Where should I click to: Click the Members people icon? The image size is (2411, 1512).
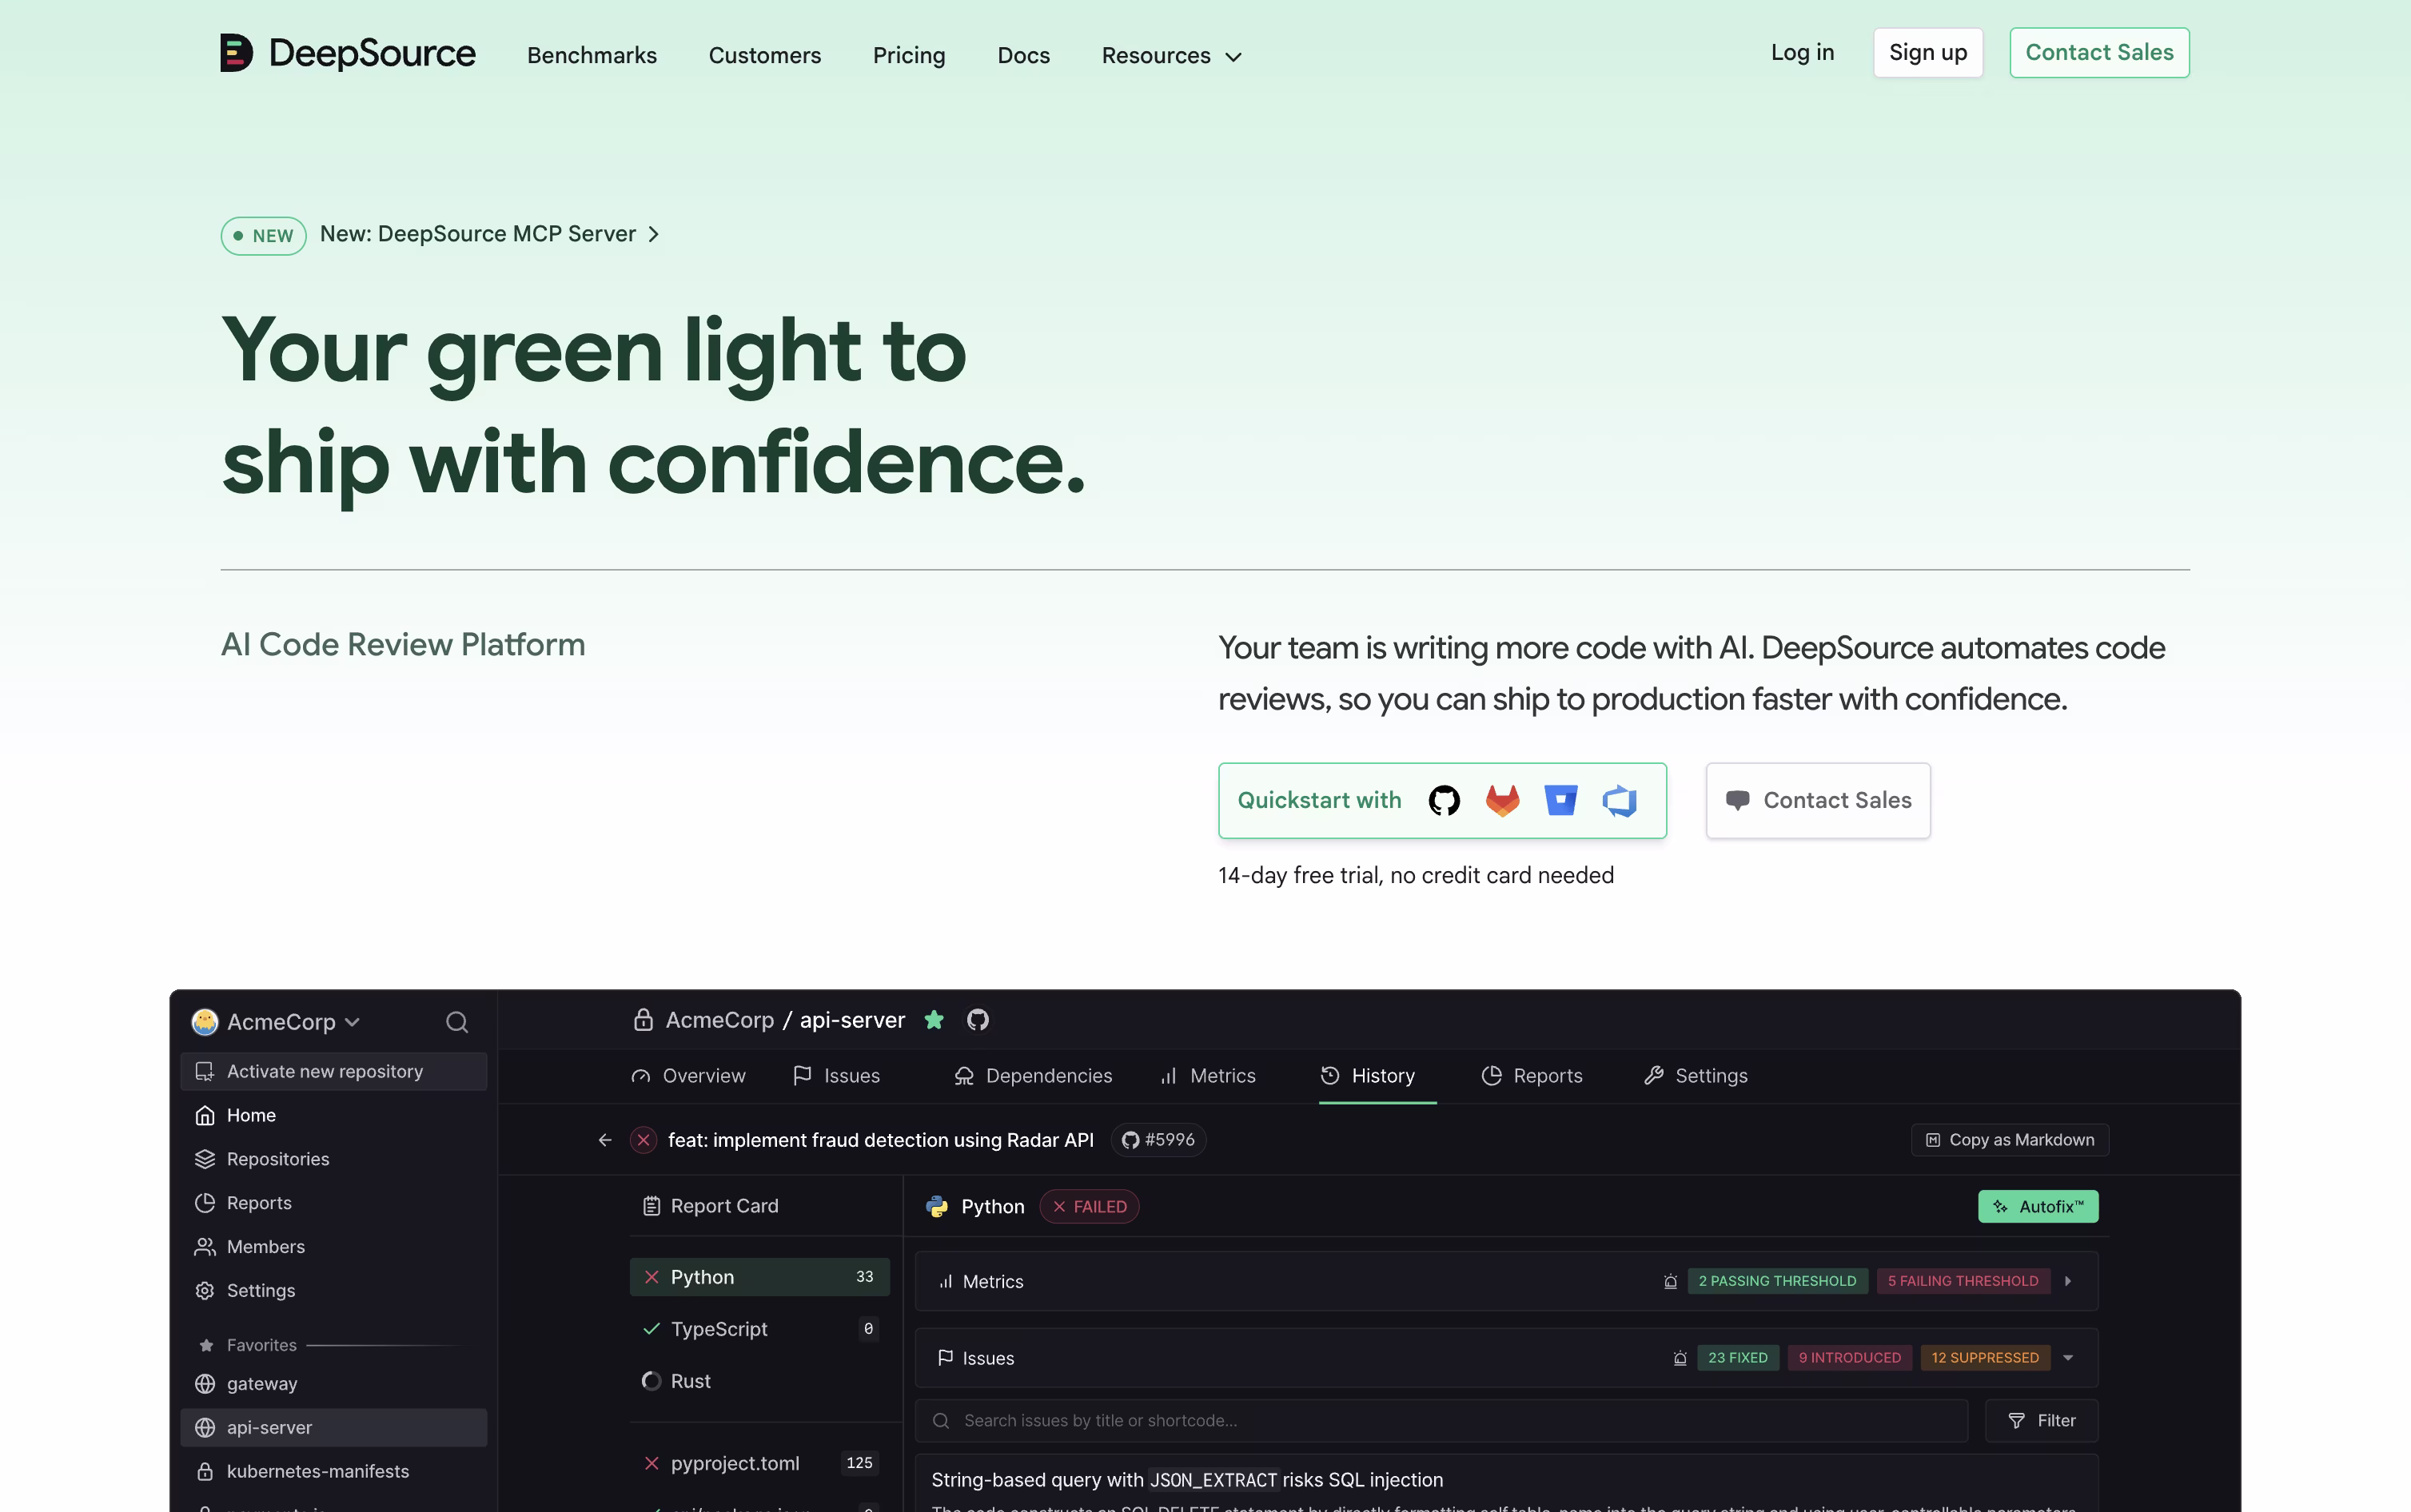click(205, 1247)
